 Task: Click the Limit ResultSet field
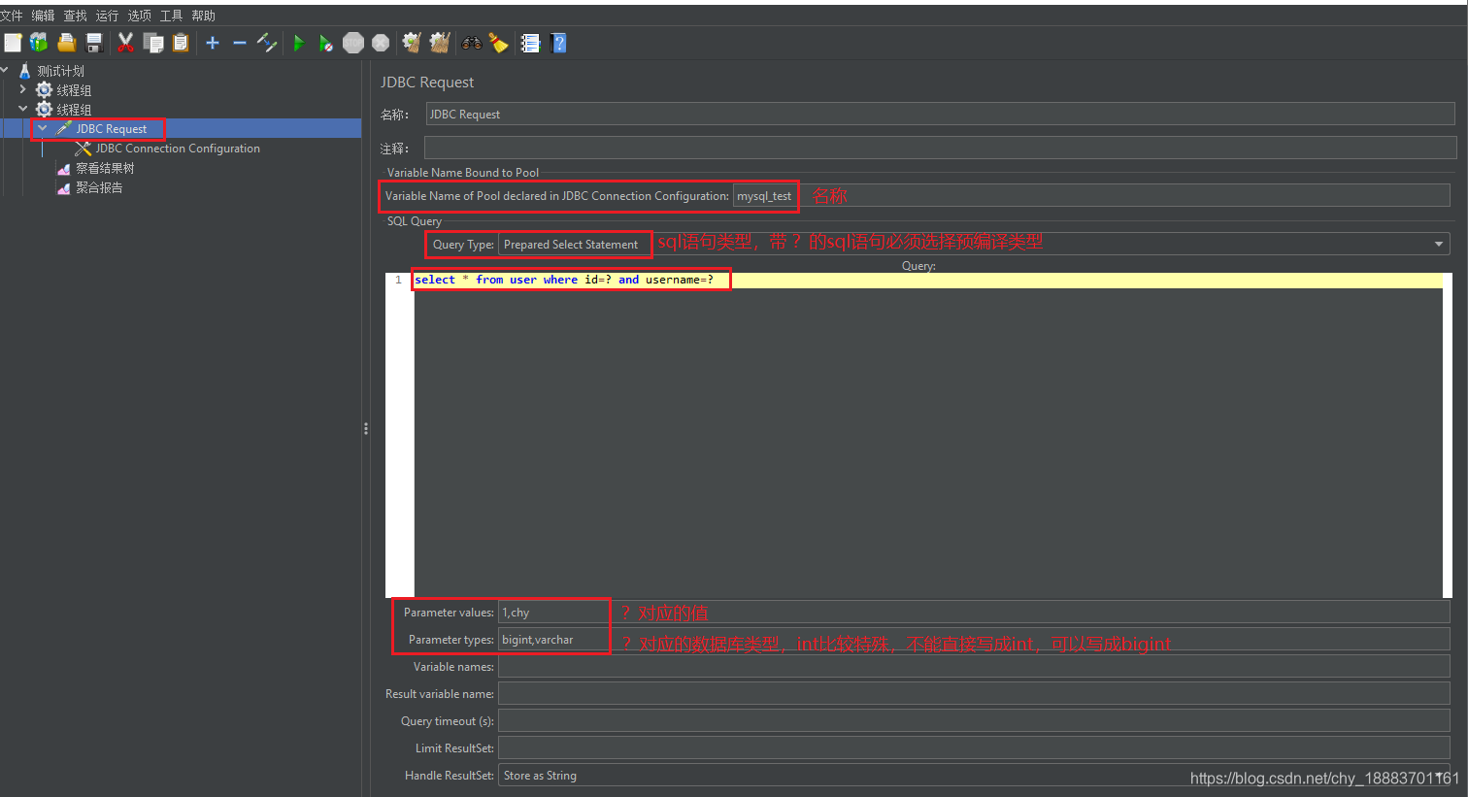[974, 747]
